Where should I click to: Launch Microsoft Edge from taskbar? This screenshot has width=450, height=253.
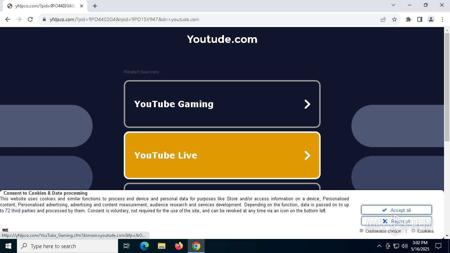click(x=144, y=246)
